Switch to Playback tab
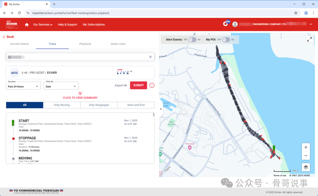 (x=85, y=44)
